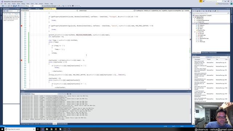Click the Home icon in Solution Explorer toolbar
233x131 pixels.
point(197,11)
